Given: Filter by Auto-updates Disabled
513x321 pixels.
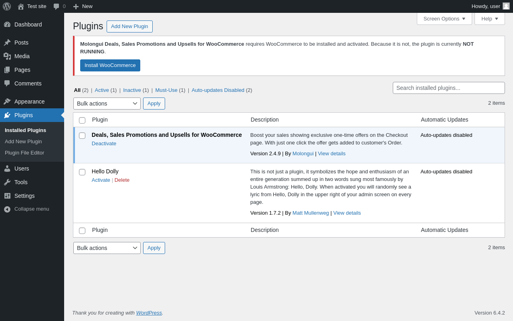Looking at the screenshot, I should (218, 90).
